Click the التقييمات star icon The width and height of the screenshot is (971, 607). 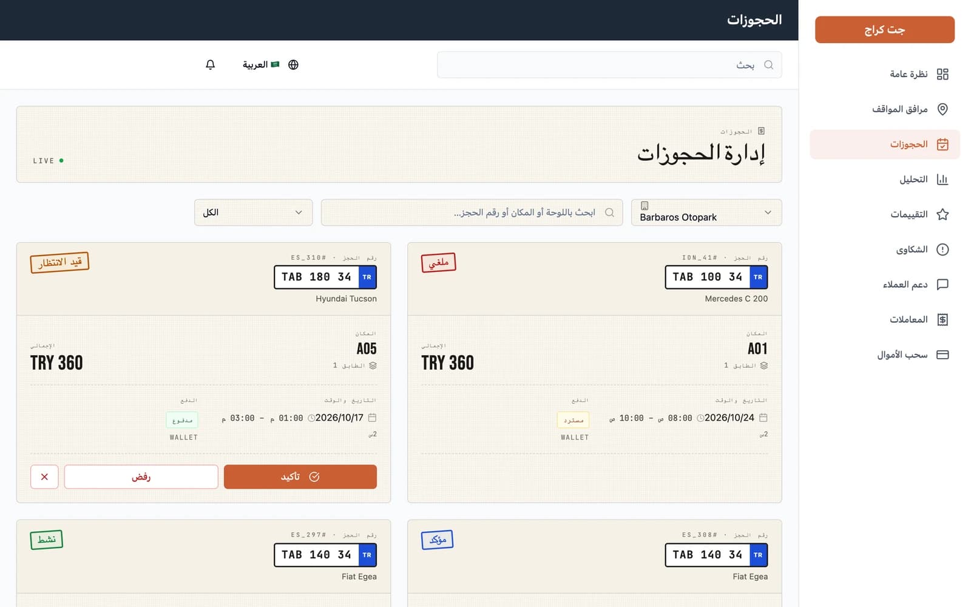(x=942, y=214)
